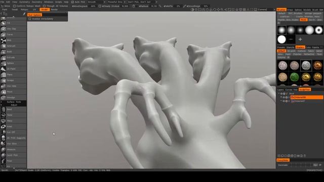The height and width of the screenshot is (182, 324).
Task: Collapse the Root node in SculptTree
Action: coord(279,94)
